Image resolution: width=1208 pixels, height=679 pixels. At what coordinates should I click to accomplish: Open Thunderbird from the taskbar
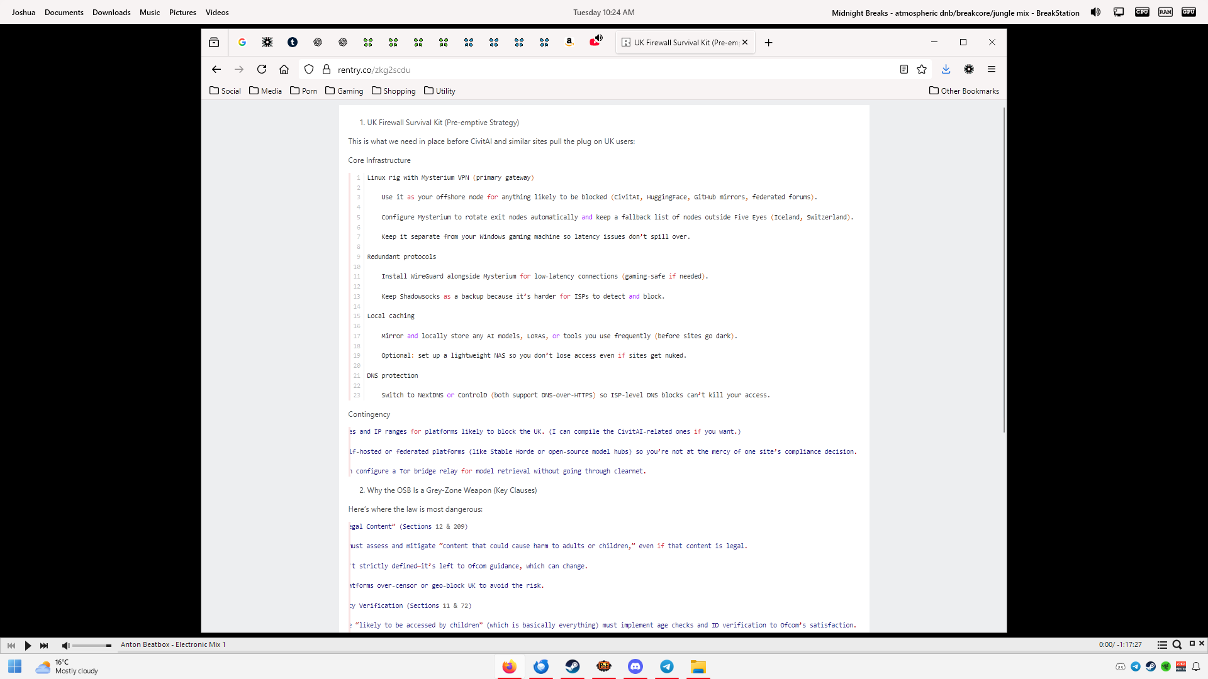tap(541, 666)
